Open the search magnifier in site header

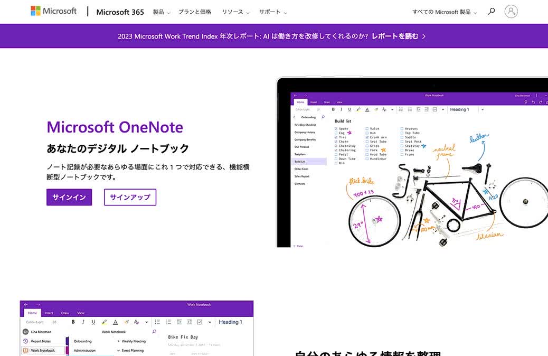click(x=492, y=12)
